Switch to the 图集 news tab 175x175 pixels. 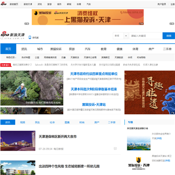pyautogui.click(x=67, y=122)
